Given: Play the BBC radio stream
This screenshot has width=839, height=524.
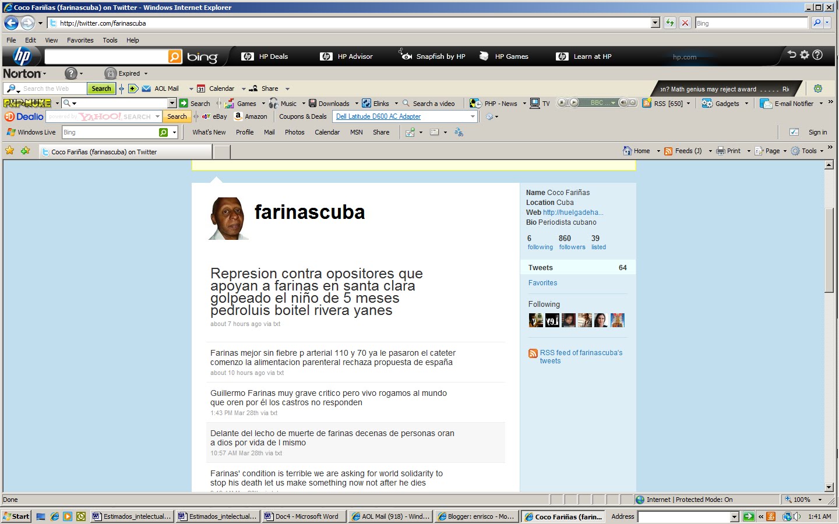Looking at the screenshot, I should pos(574,102).
